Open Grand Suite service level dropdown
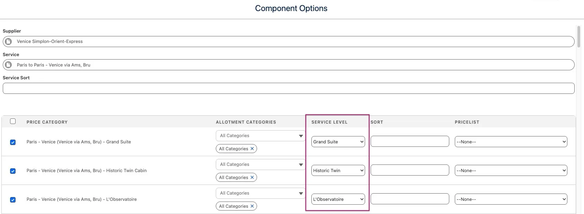Viewport: 584px width, 214px height. pyautogui.click(x=338, y=142)
